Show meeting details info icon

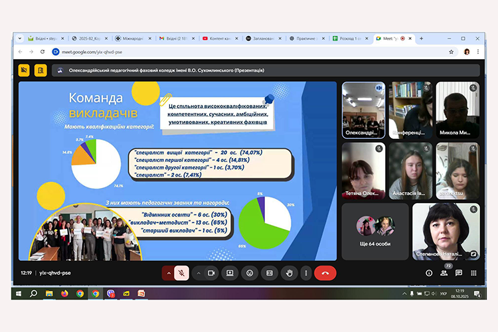429,273
